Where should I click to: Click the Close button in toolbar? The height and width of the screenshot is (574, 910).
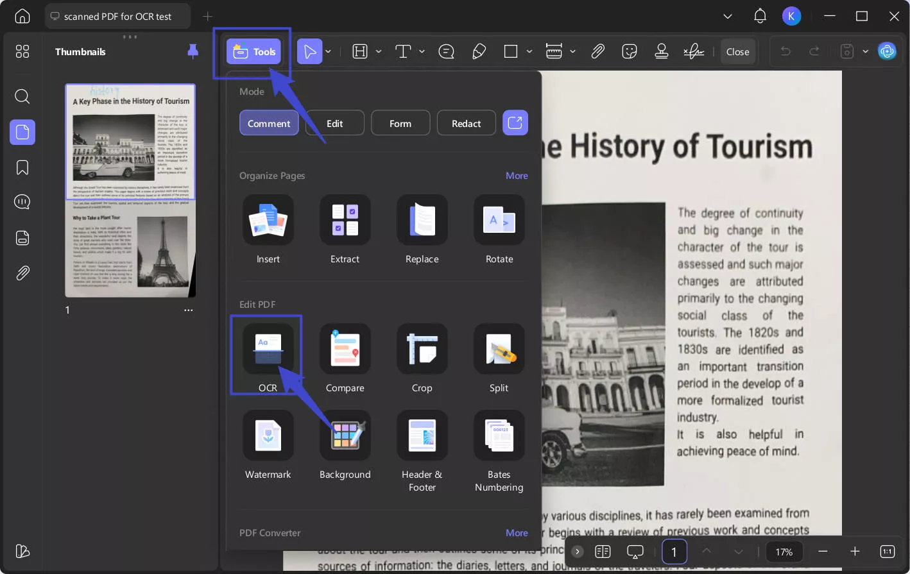pos(737,52)
